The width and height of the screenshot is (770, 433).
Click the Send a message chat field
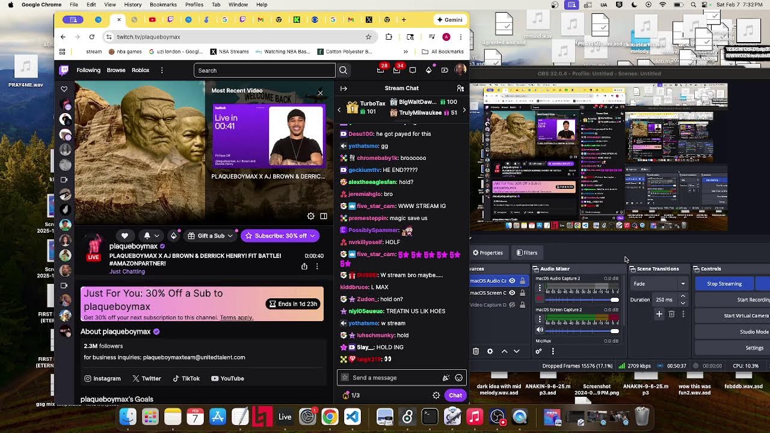pos(394,378)
